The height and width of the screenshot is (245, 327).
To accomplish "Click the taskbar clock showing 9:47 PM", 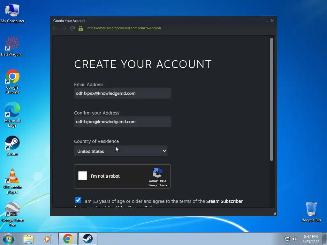I will (x=311, y=239).
